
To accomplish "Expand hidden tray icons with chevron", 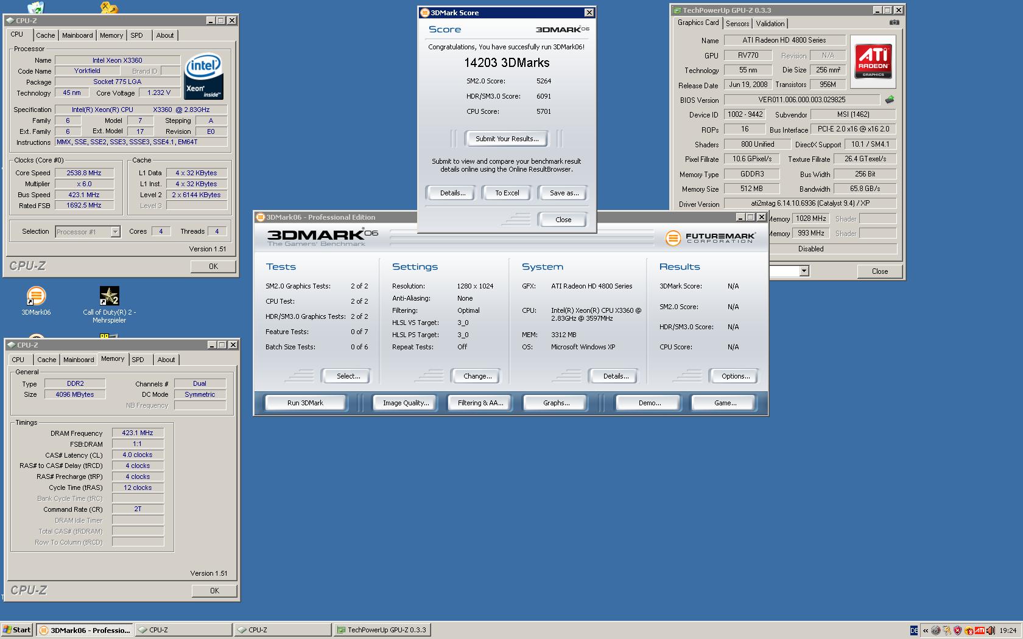I will pyautogui.click(x=926, y=630).
